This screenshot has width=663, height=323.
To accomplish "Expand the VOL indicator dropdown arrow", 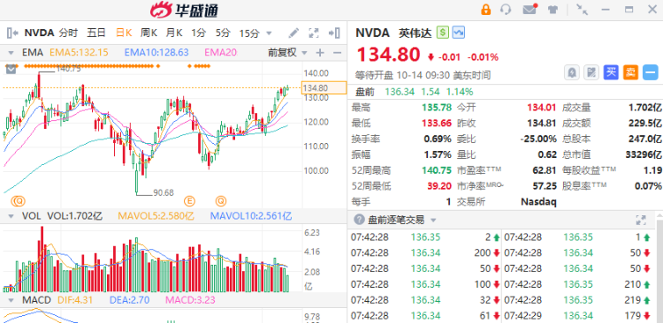I will coord(11,216).
